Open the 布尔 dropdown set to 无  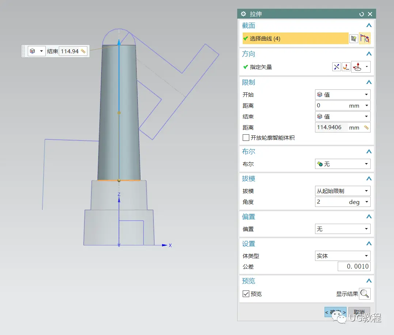click(342, 164)
